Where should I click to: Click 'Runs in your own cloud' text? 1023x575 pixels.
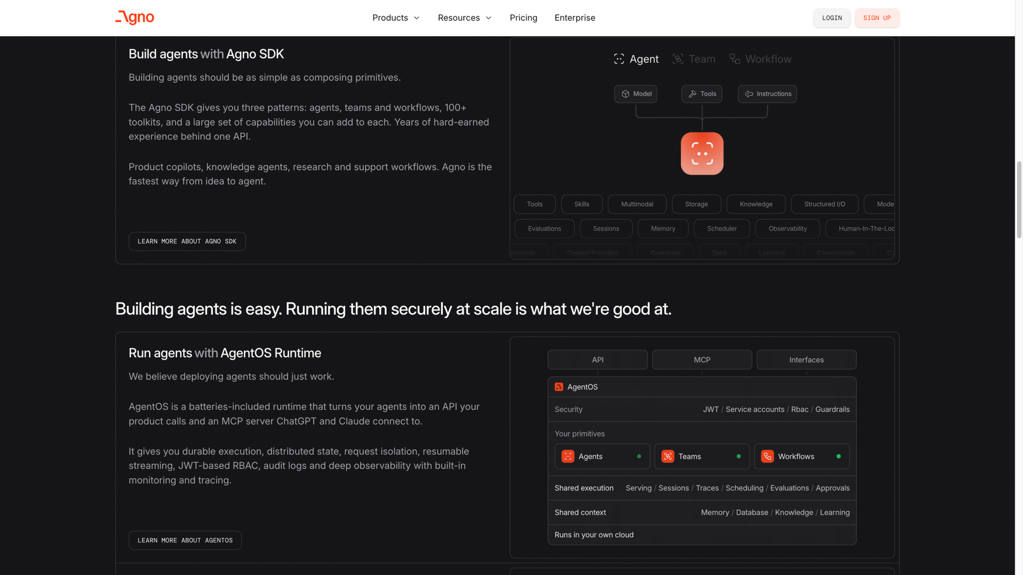pyautogui.click(x=594, y=535)
